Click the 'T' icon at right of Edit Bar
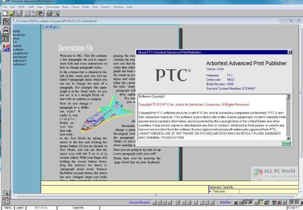Viewport: 303px width, 210px height. 292,203
